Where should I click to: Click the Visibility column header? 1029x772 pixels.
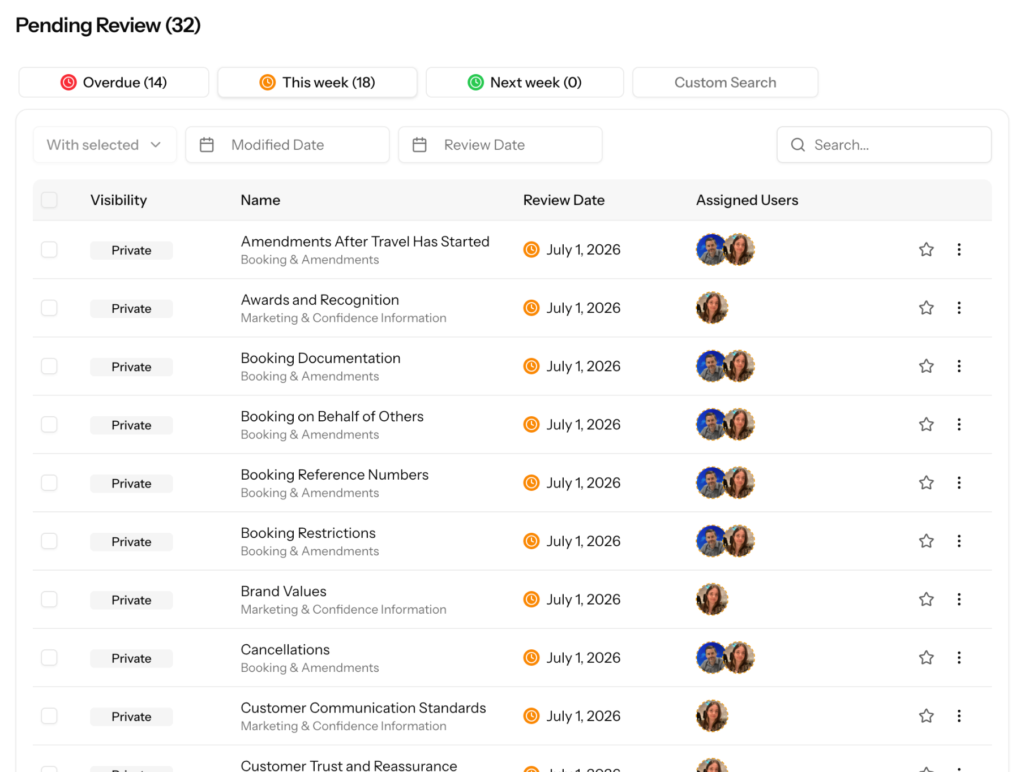pos(119,200)
